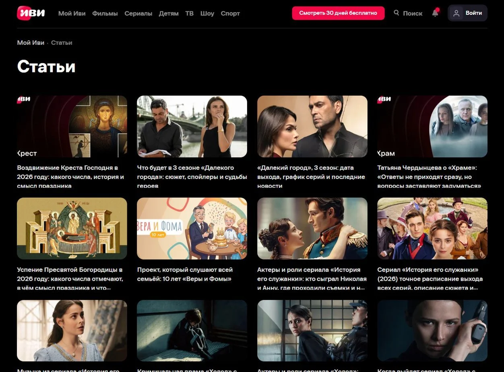Screen dimensions: 504x372
Task: Click the search magnifier icon
Action: coord(397,13)
